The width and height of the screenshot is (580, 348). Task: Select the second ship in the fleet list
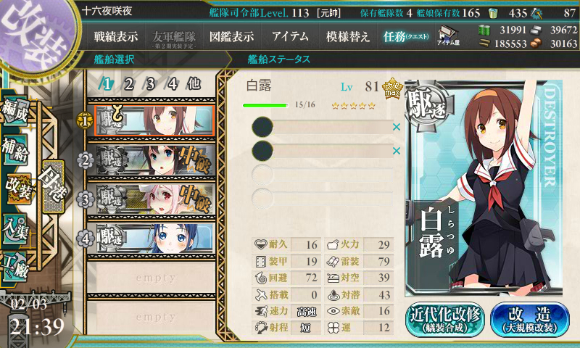(x=155, y=160)
